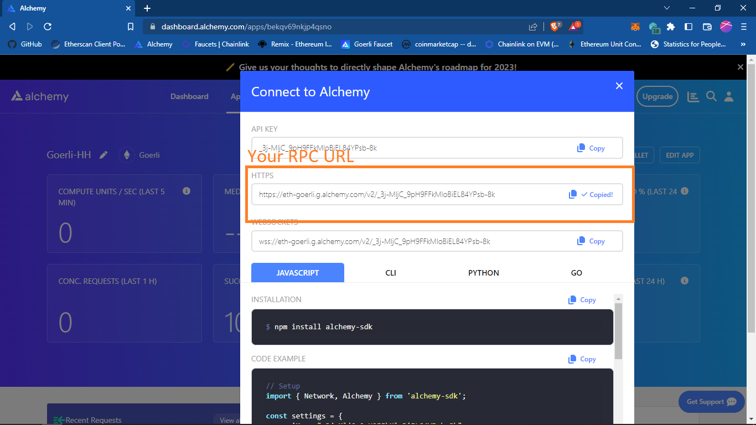Show info for the Last 24 H card
The height and width of the screenshot is (425, 756).
coord(685,281)
